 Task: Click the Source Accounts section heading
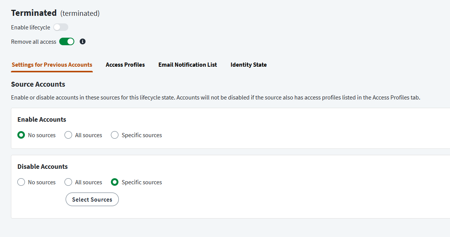point(38,84)
